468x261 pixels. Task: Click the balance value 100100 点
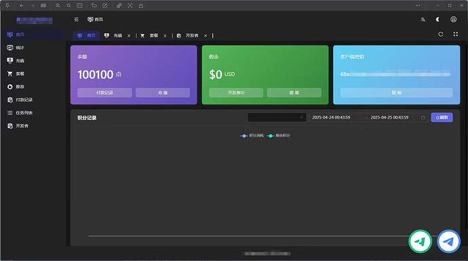[x=100, y=75]
